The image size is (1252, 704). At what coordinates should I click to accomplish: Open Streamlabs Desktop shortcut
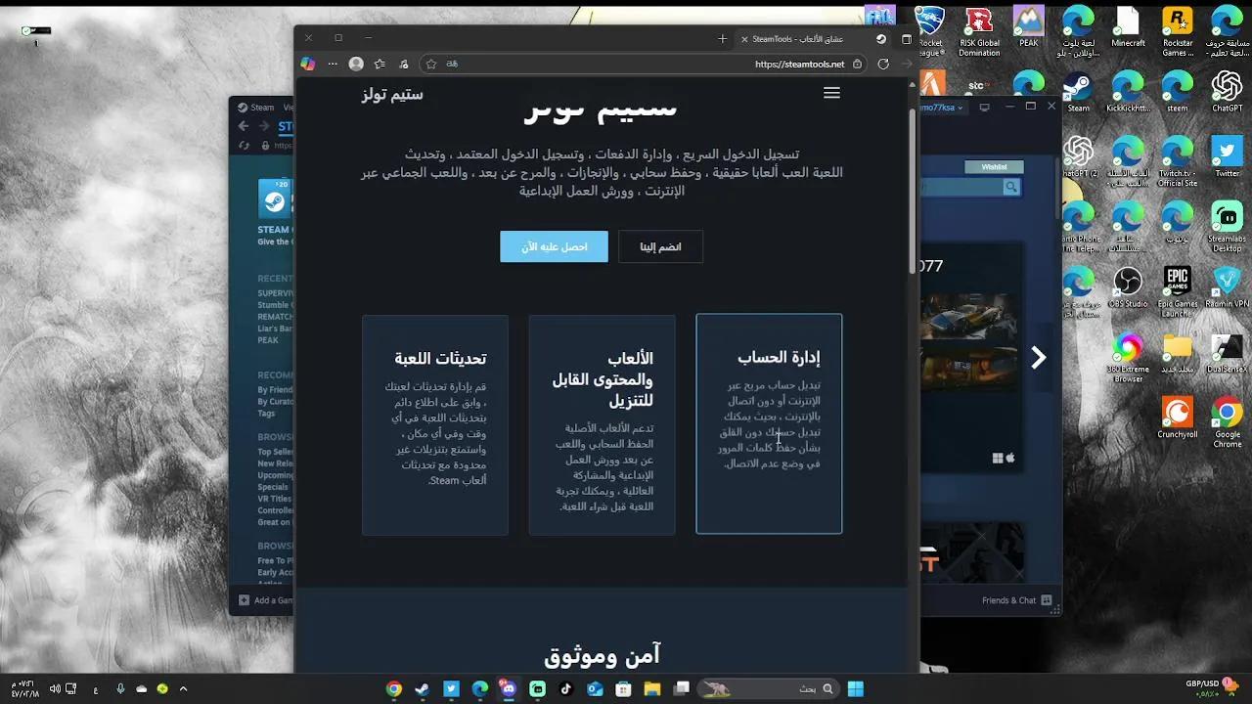(x=1227, y=227)
